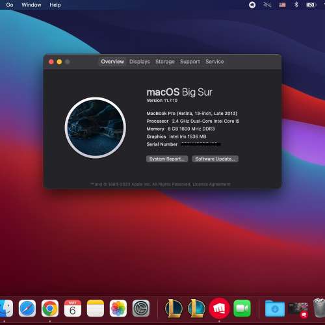Open the Service tab
Screen dimensions: 325x325
[214, 62]
